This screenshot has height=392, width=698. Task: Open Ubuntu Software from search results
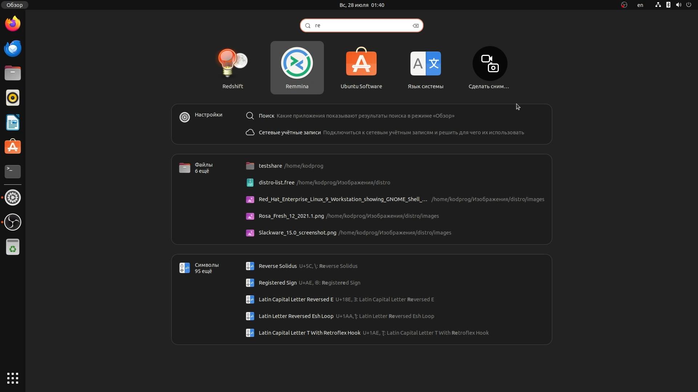pos(361,68)
